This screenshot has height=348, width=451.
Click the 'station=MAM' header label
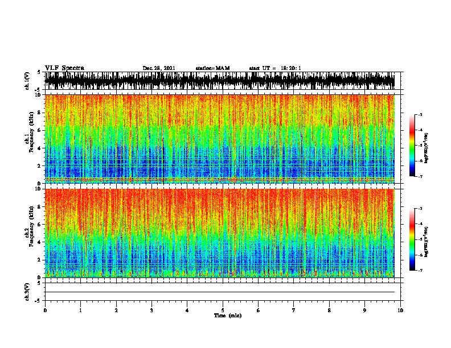(212, 68)
